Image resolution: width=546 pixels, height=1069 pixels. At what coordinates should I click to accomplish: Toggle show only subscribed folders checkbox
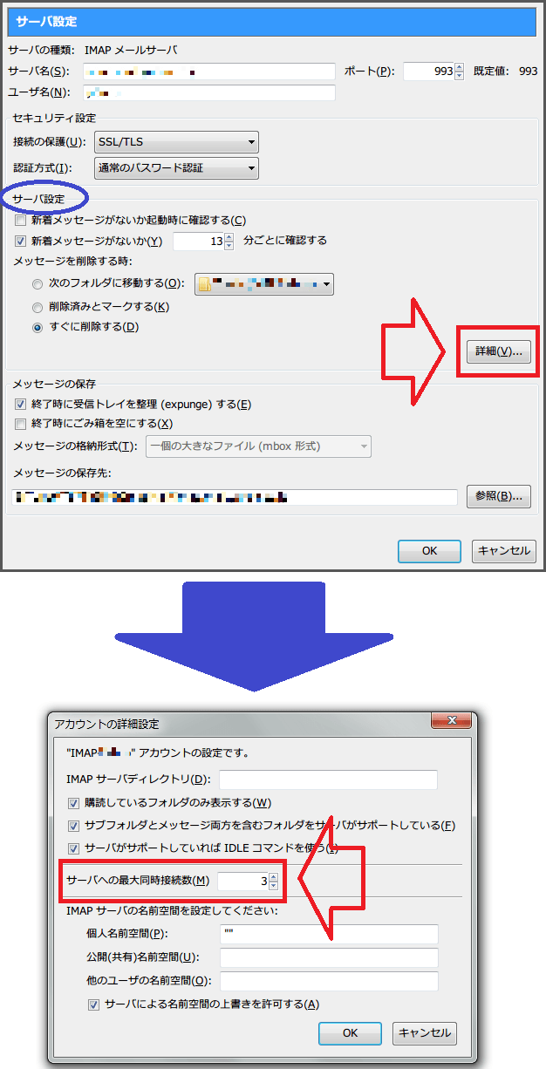[73, 803]
